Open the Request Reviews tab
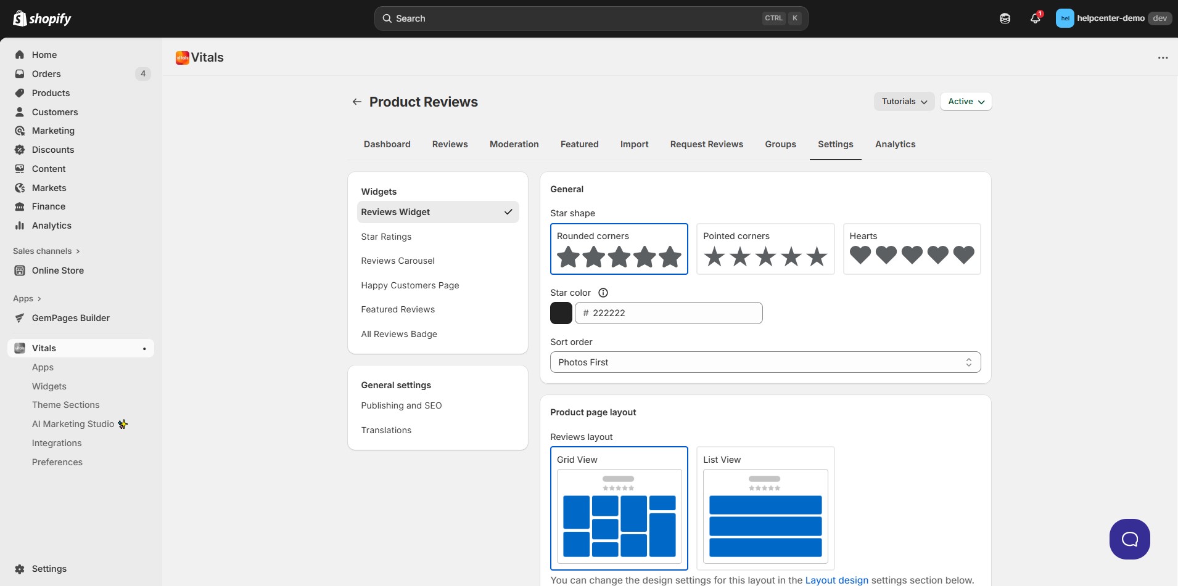 pyautogui.click(x=706, y=144)
